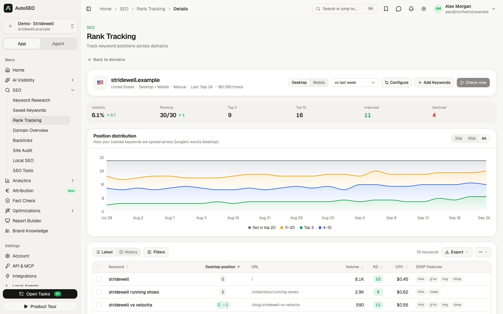Click the Add Keywords button

pos(434,83)
